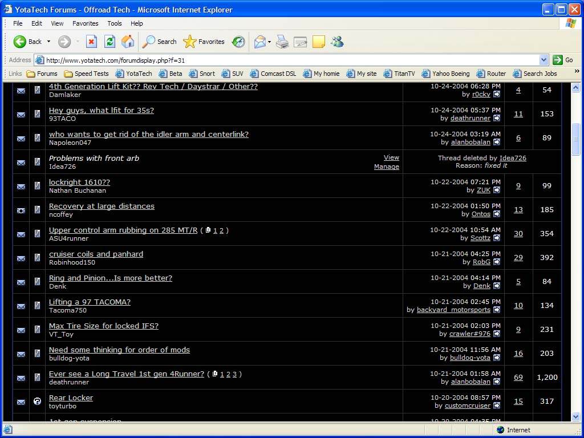Image resolution: width=584 pixels, height=438 pixels.
Task: Open page 2 of 'Upper control arm' thread
Action: [221, 230]
